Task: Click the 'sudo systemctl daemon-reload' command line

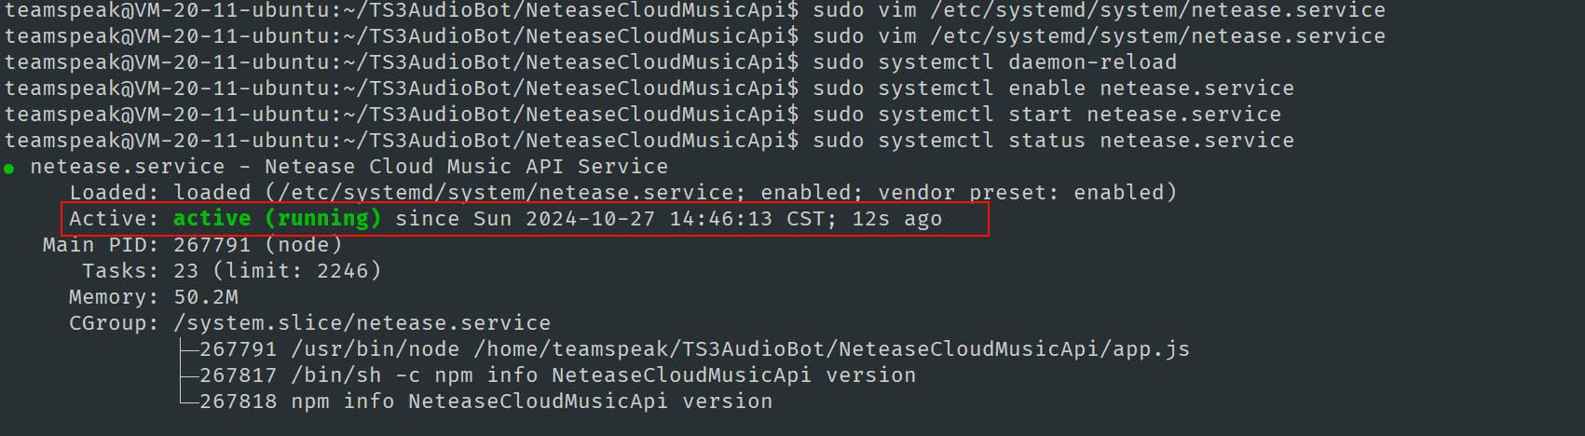Action: pyautogui.click(x=994, y=62)
